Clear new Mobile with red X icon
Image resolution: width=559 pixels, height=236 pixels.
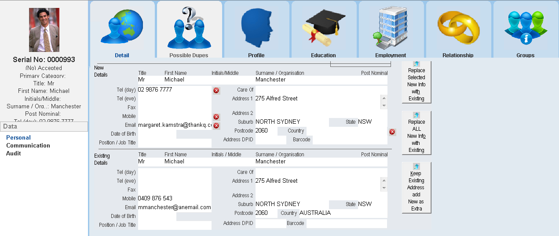216,117
